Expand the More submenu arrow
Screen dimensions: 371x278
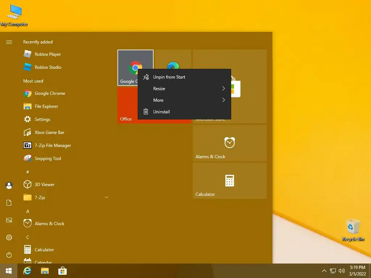[223, 100]
